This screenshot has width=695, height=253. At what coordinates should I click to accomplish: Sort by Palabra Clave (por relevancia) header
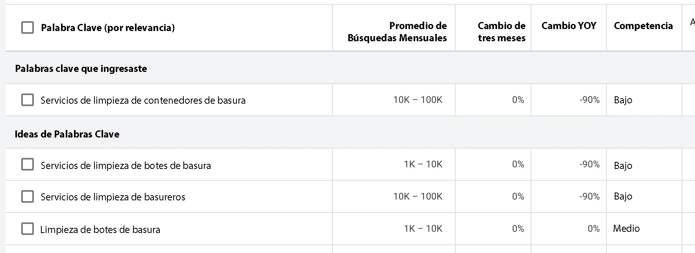point(108,27)
